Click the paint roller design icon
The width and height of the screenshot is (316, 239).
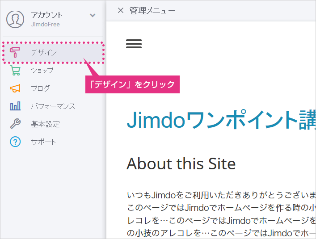[x=15, y=52]
